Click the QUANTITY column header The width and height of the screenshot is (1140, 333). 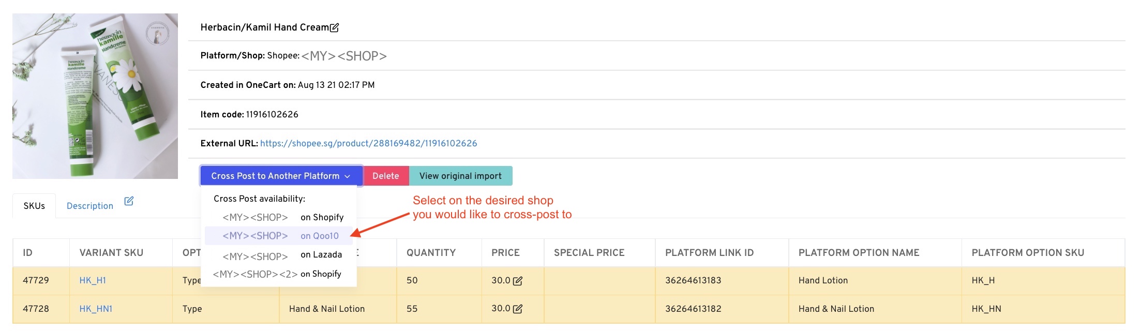431,252
